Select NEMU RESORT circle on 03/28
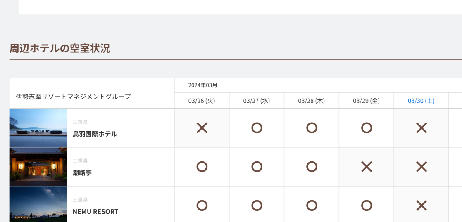The height and width of the screenshot is (222, 462). tap(312, 205)
